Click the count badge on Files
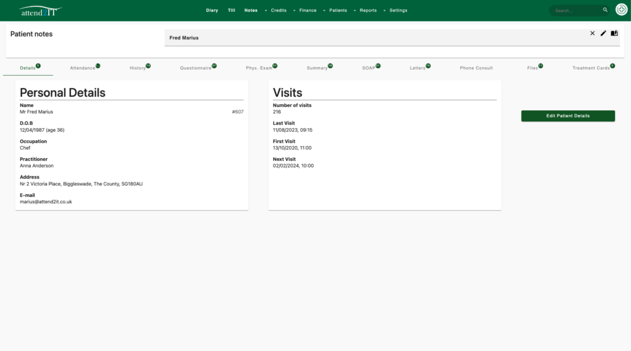The image size is (631, 351). [x=540, y=65]
